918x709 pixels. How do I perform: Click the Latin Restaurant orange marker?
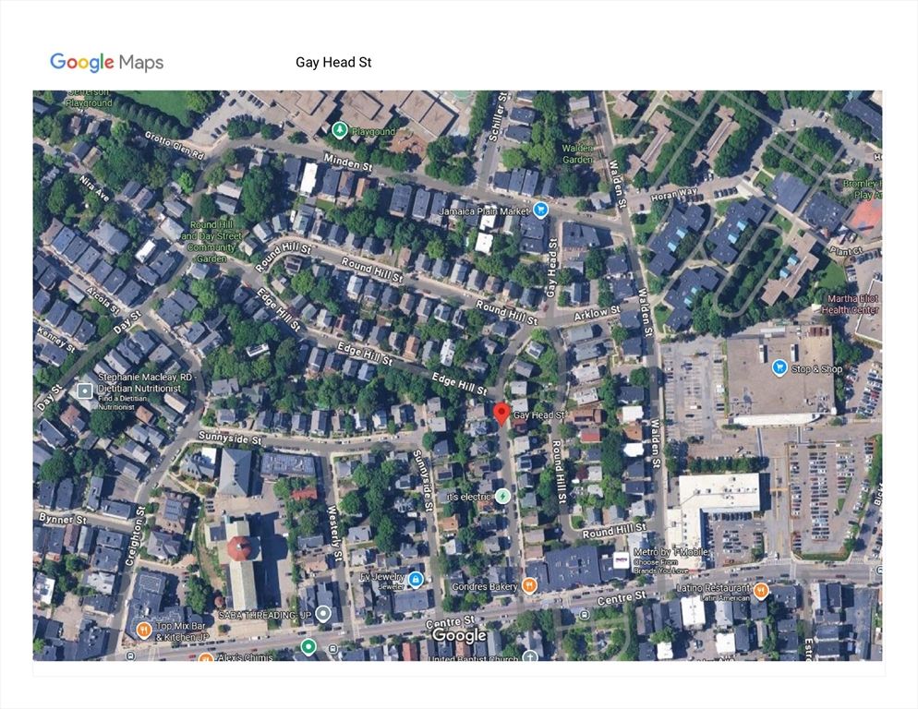click(x=761, y=589)
